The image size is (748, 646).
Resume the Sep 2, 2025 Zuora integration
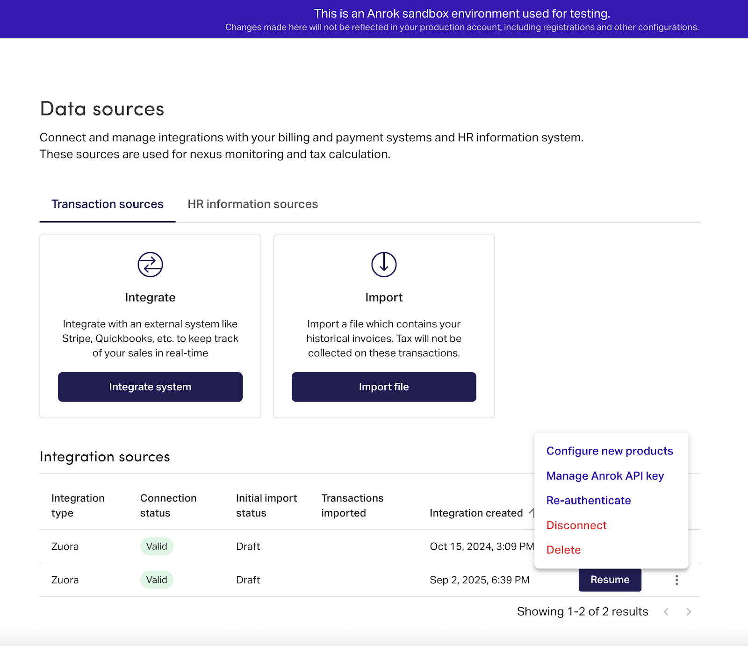point(610,580)
